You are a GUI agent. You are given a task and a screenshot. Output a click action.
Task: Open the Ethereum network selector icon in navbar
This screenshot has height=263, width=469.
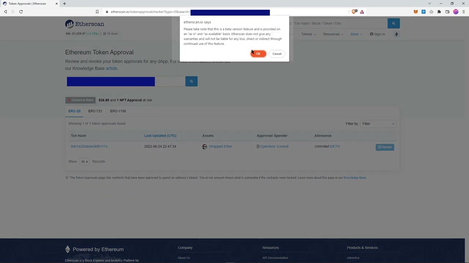tap(396, 34)
